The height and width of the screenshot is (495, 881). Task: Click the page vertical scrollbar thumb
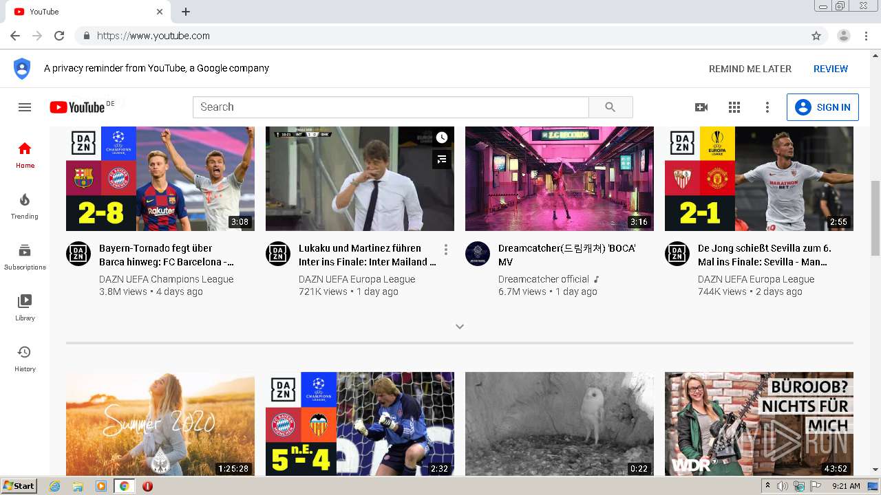point(875,219)
